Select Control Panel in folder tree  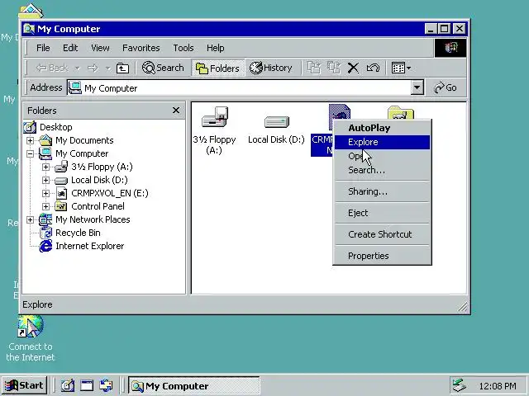[98, 206]
